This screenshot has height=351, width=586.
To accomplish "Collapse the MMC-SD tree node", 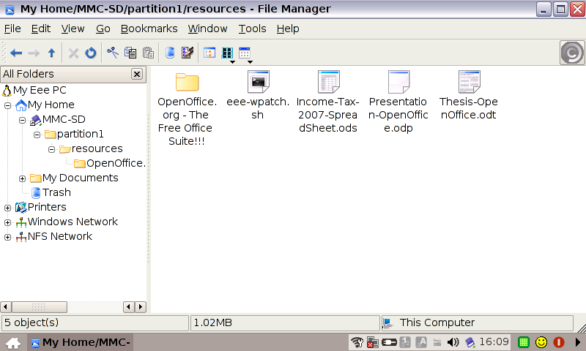I will (22, 120).
